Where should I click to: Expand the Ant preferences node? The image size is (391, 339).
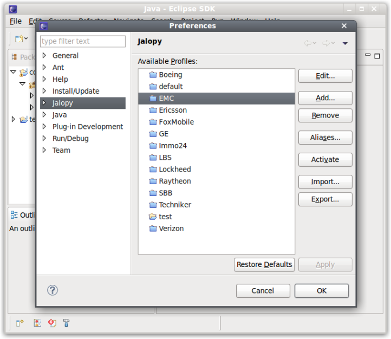[x=44, y=67]
